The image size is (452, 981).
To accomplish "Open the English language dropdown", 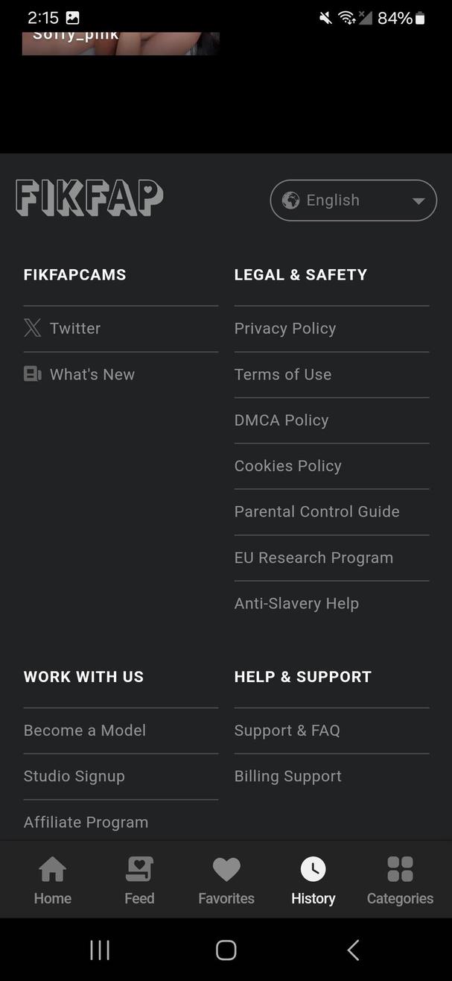I will coord(353,200).
